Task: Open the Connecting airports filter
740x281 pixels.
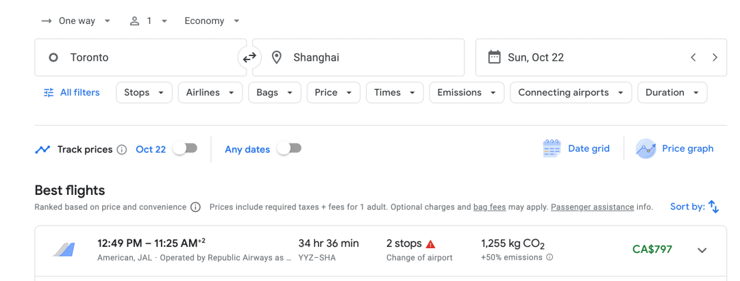Action: coord(571,92)
